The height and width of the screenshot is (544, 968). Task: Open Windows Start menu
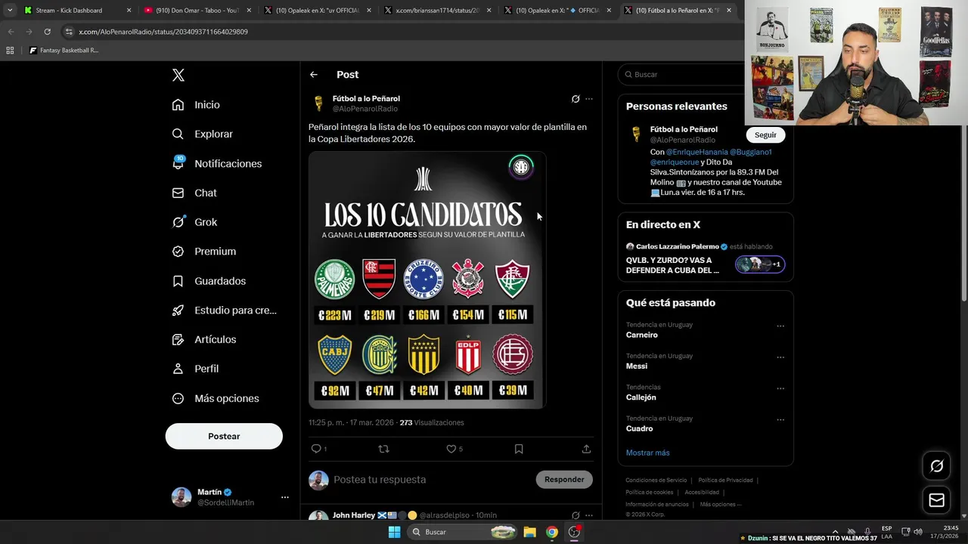click(x=394, y=532)
